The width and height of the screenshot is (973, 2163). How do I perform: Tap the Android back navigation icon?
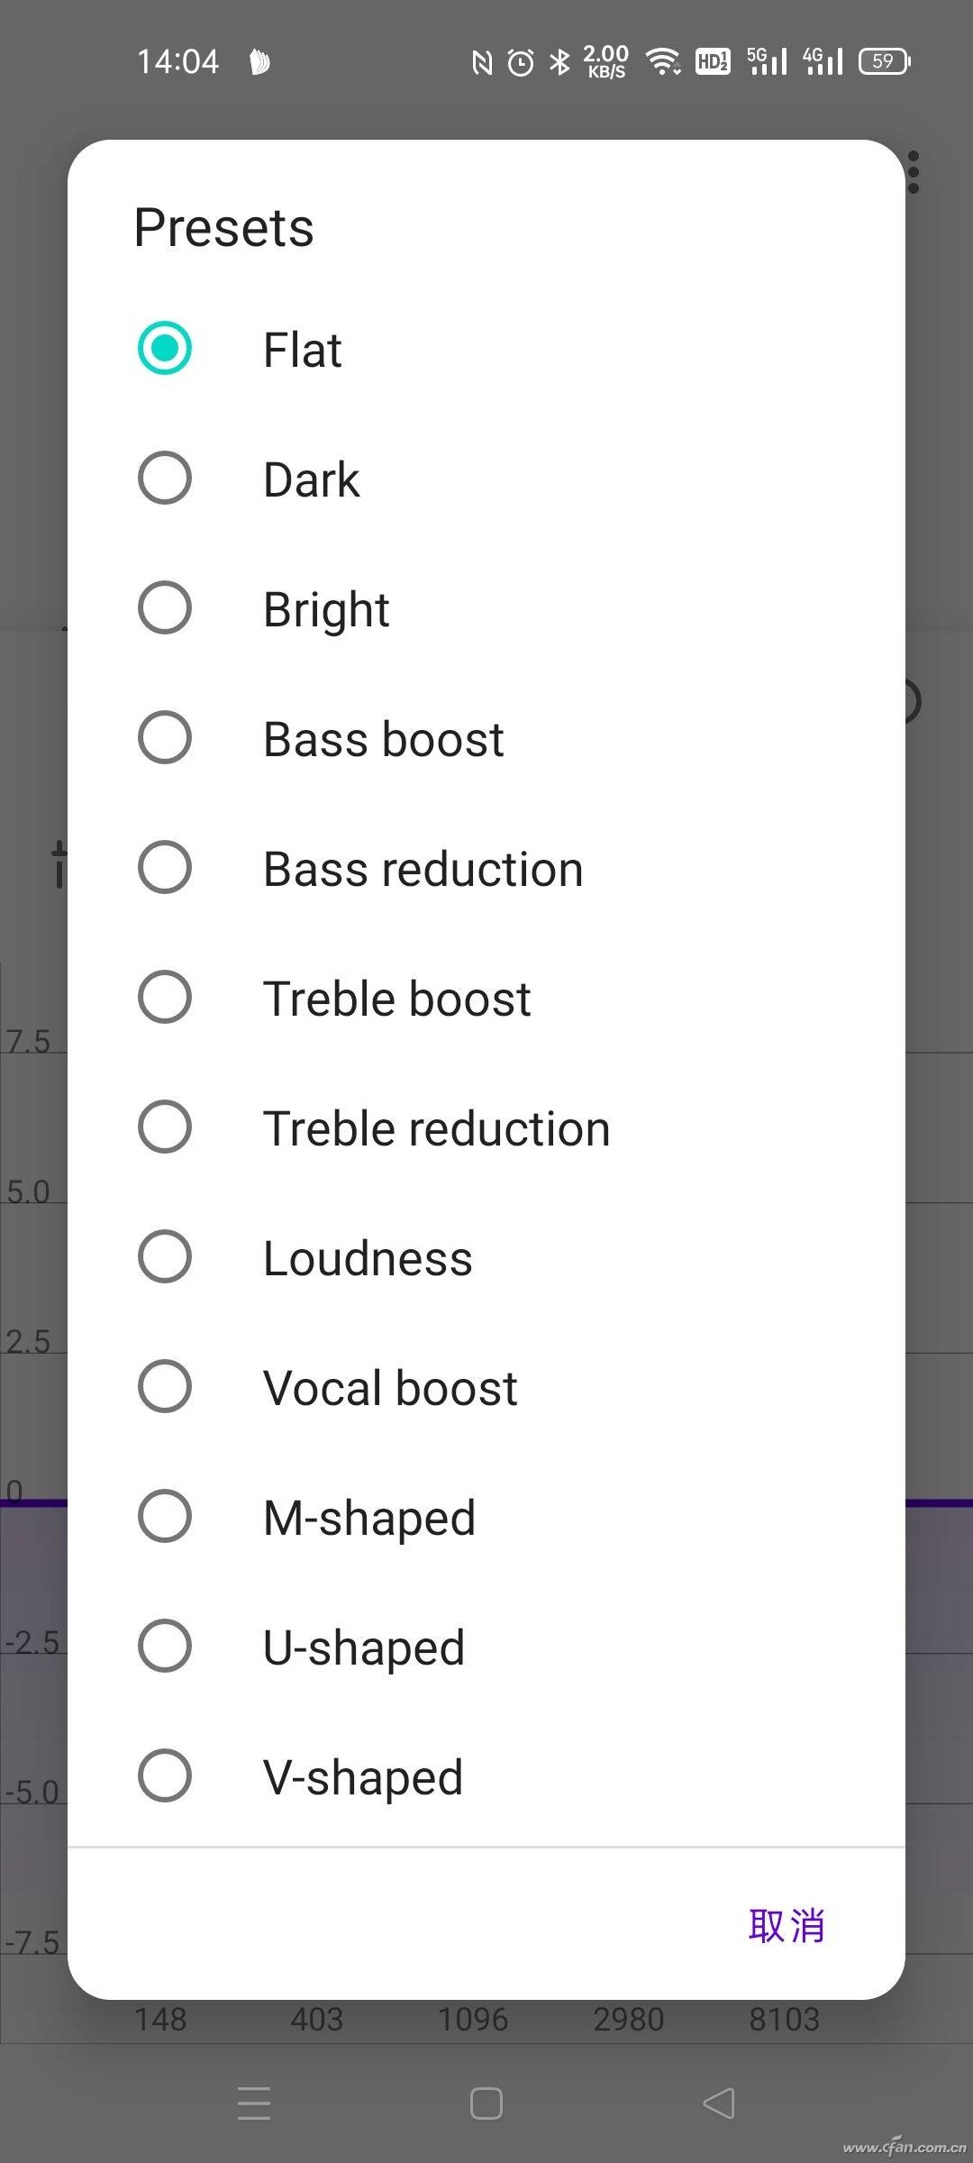tap(719, 2104)
